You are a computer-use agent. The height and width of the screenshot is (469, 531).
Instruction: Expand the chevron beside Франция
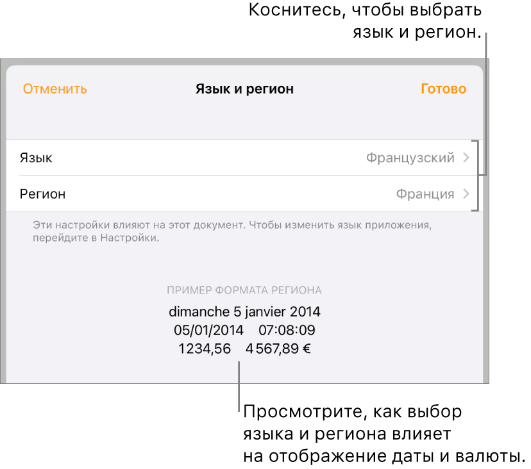(467, 193)
